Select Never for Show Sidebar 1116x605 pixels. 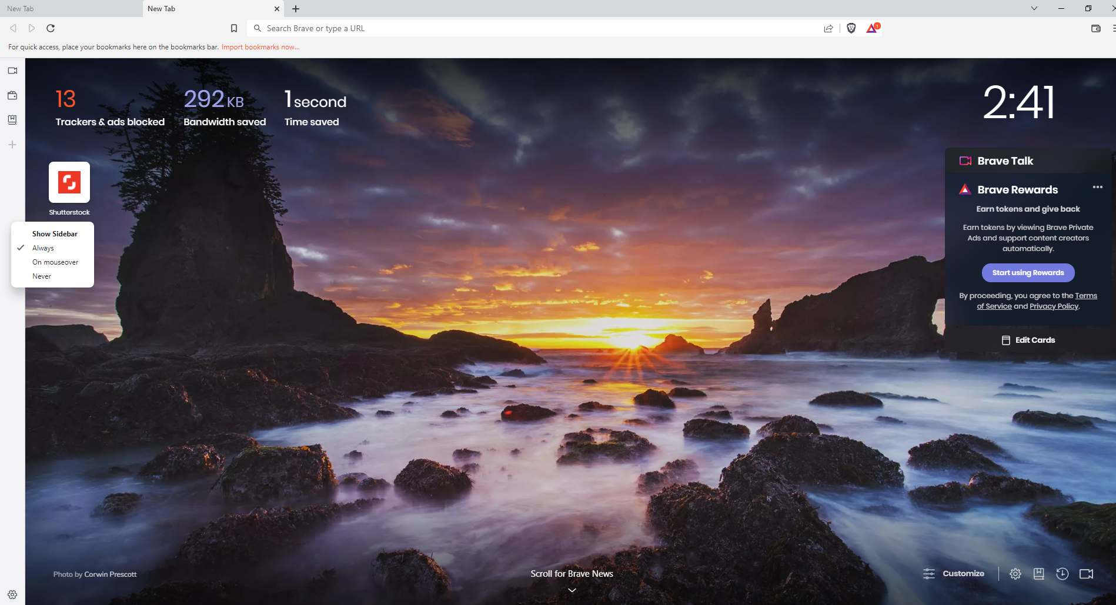42,276
